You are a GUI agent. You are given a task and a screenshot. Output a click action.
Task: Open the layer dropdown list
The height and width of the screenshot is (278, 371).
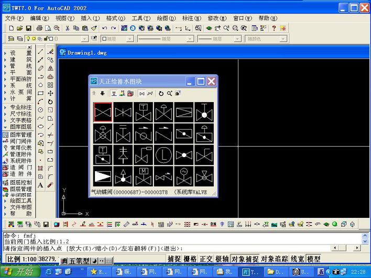[85, 39]
